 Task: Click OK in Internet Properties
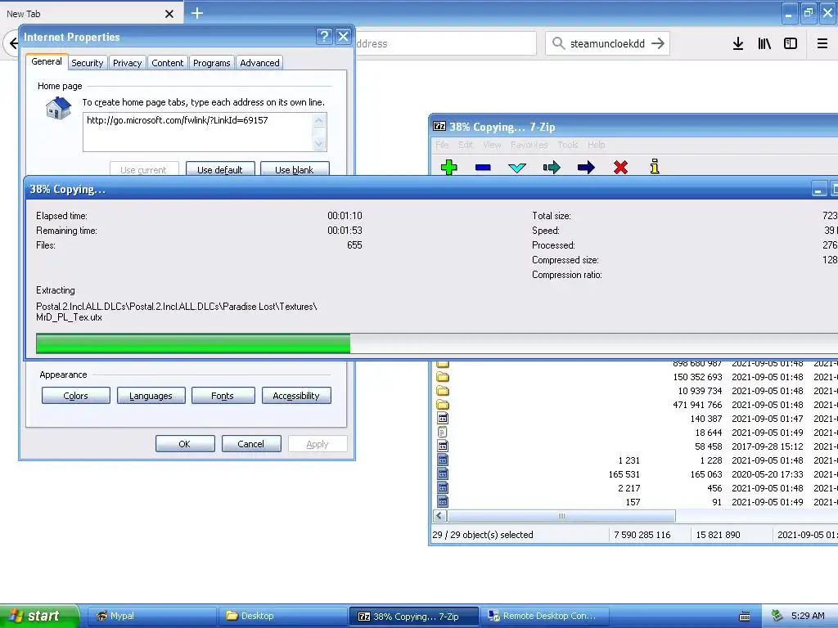(x=185, y=444)
